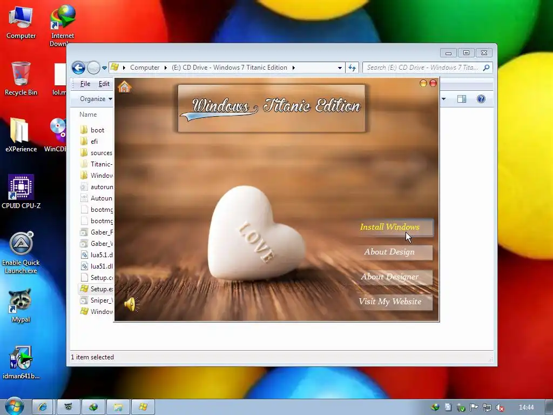Screen dimensions: 553x415
Task: Click the CD Drive Windows 7 Titanic Edition breadcrumb
Action: (x=229, y=68)
